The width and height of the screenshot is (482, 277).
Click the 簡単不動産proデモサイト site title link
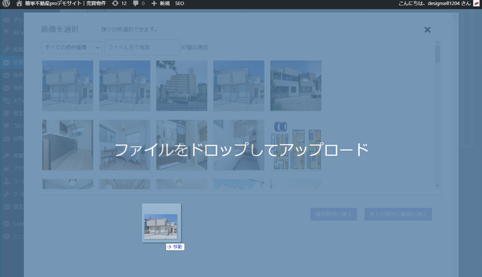pos(65,4)
